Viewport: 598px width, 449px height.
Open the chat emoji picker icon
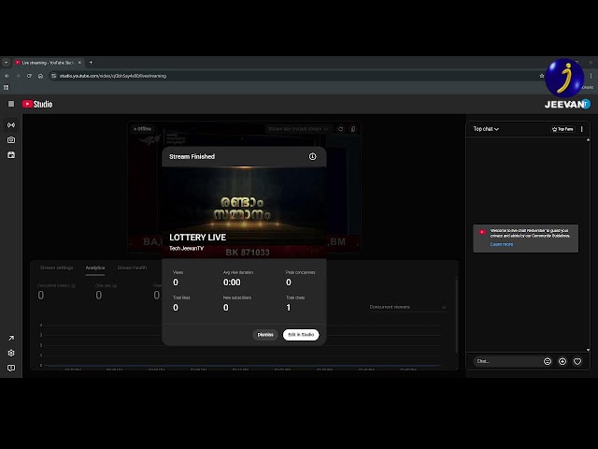click(x=548, y=361)
